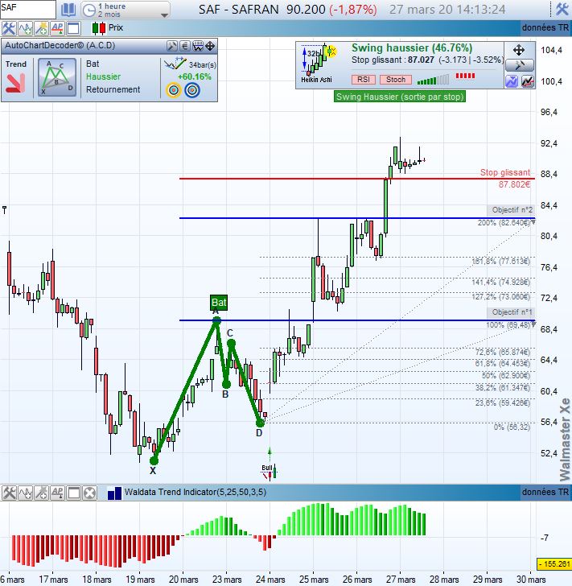Toggle the Stoch indicator button
This screenshot has height=586, width=572.
[396, 79]
